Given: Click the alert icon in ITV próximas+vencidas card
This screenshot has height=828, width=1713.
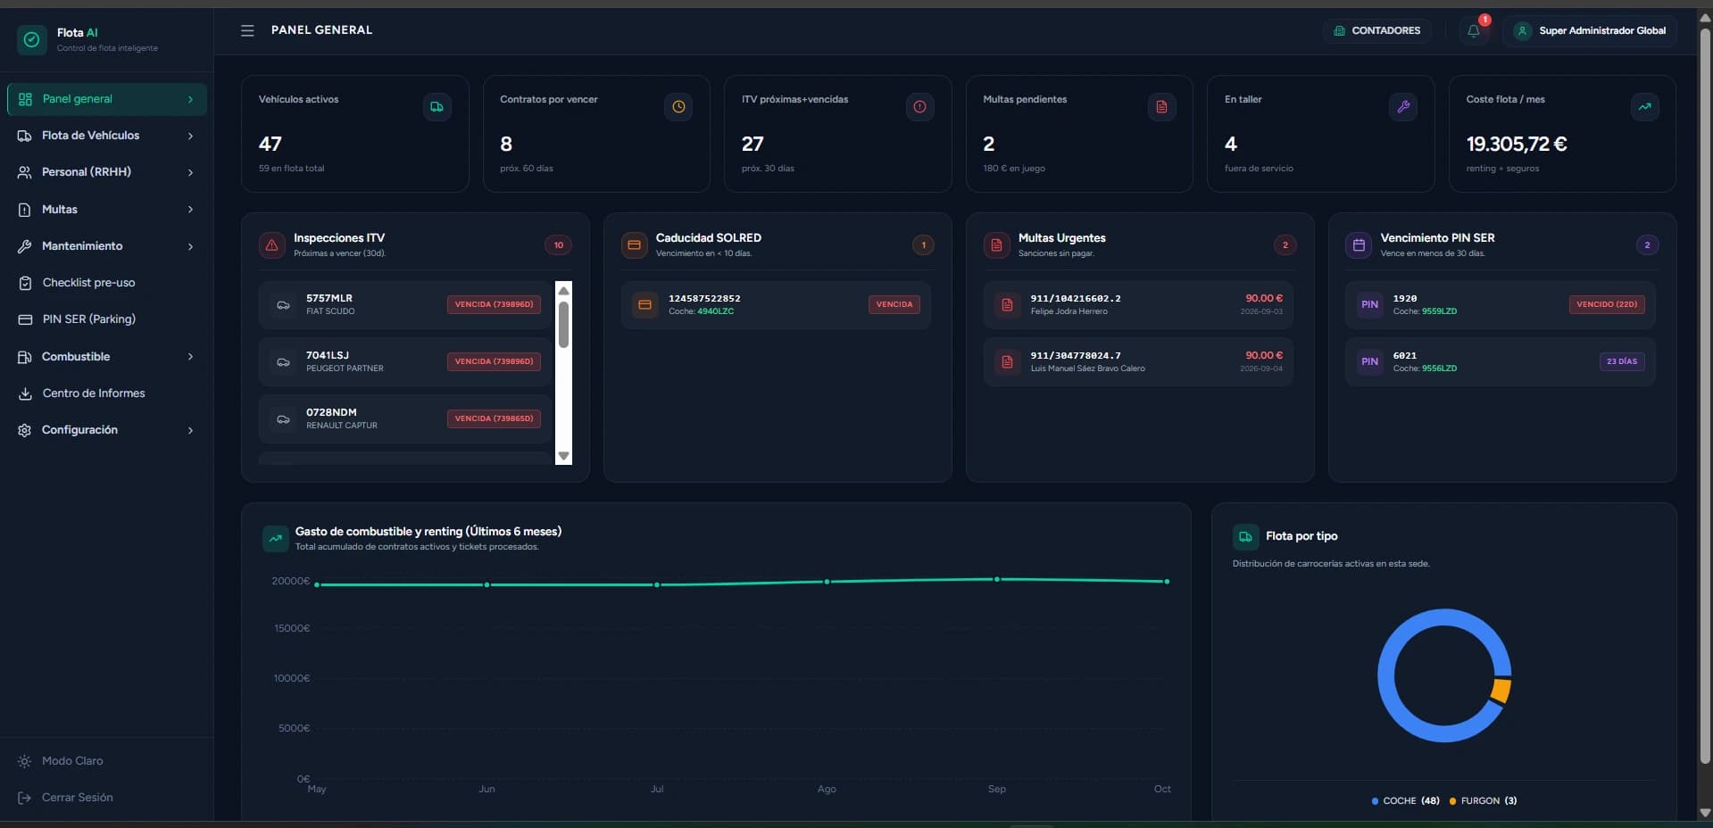Looking at the screenshot, I should [919, 107].
